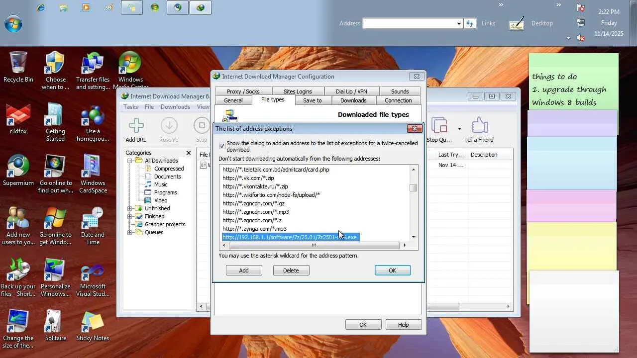
Task: Open the Recycle Bin desktop icon
Action: [x=18, y=67]
